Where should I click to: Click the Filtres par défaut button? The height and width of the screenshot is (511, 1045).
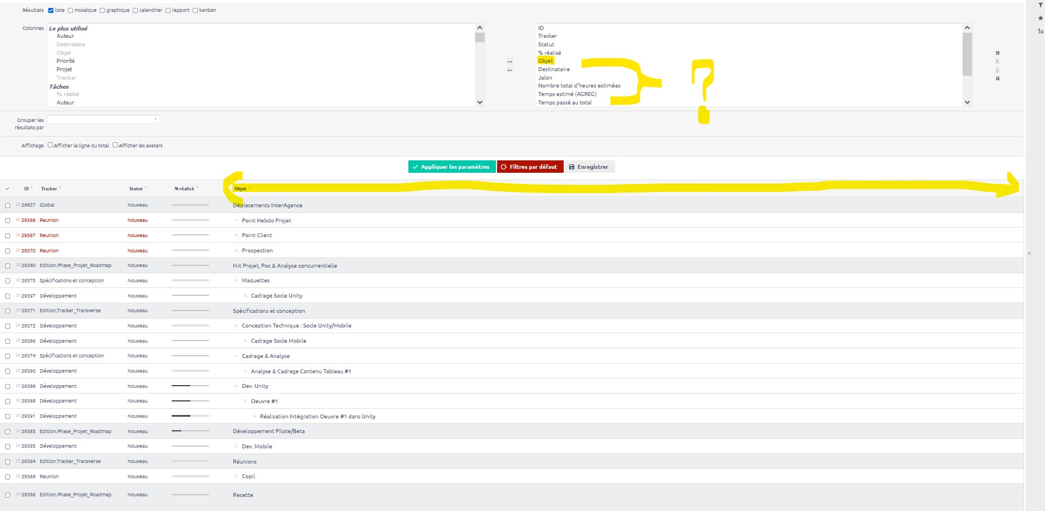click(x=530, y=167)
